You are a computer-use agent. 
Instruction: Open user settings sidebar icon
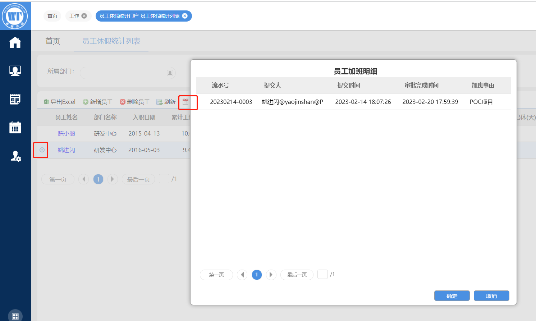[x=15, y=156]
